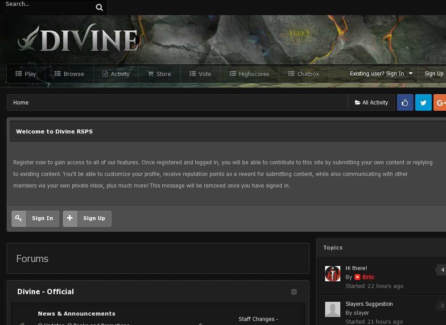Screen dimensions: 446x325
Task: Select the Highscores list icon
Action: point(232,74)
